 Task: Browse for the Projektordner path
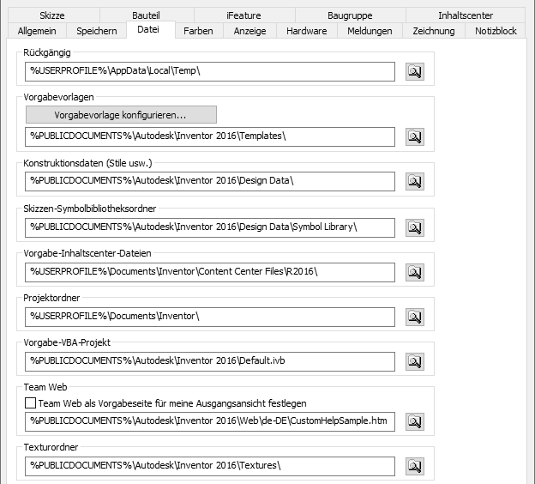tap(414, 317)
